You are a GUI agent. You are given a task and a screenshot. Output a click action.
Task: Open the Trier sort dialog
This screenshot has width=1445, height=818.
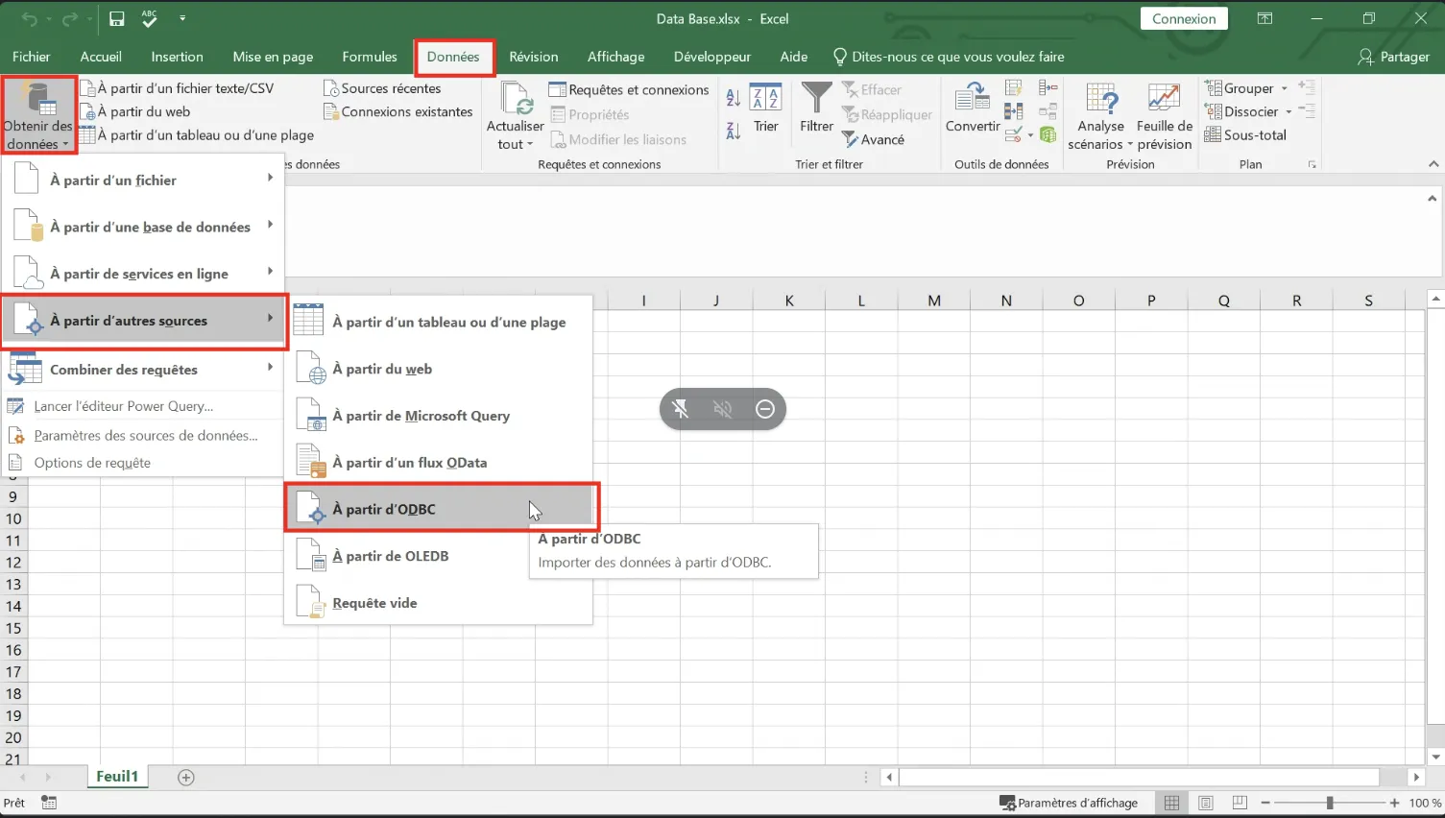(x=765, y=108)
